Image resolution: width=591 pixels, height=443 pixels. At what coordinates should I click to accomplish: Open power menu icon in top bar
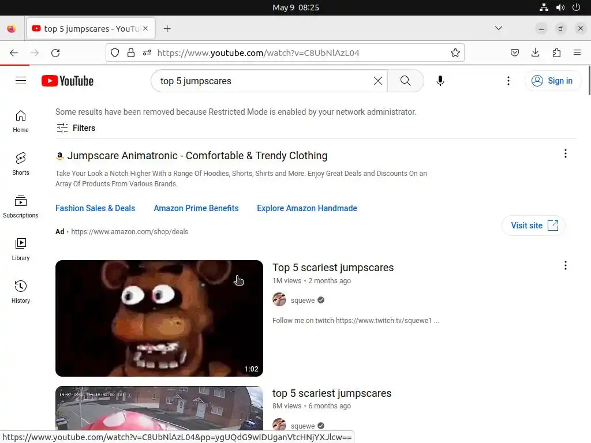tap(577, 7)
